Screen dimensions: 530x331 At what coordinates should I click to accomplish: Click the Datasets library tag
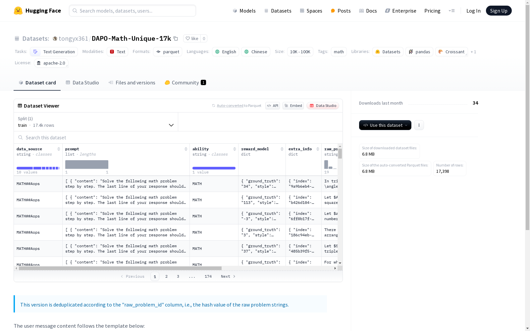point(388,52)
